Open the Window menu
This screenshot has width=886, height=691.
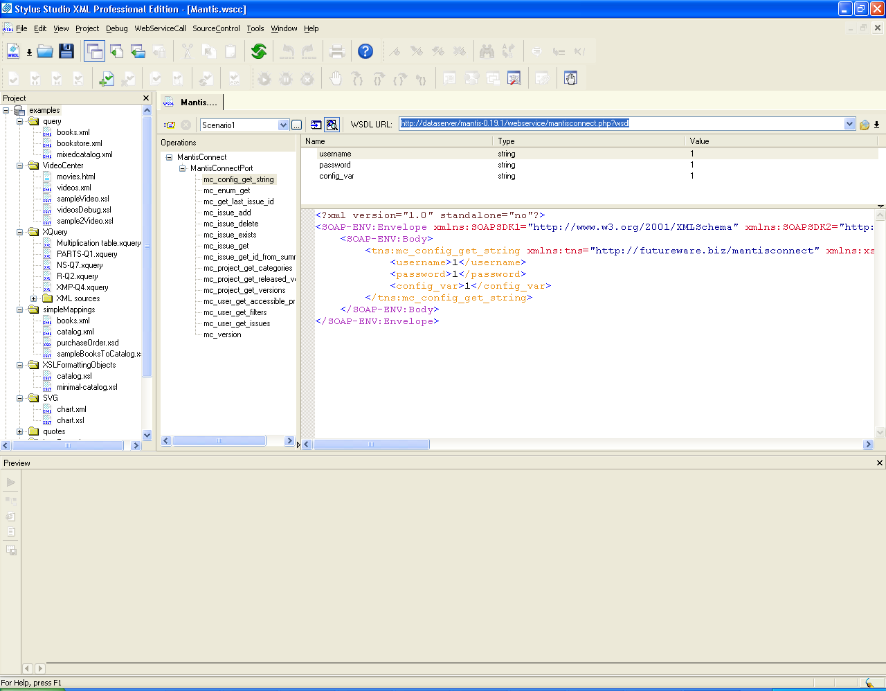point(284,28)
